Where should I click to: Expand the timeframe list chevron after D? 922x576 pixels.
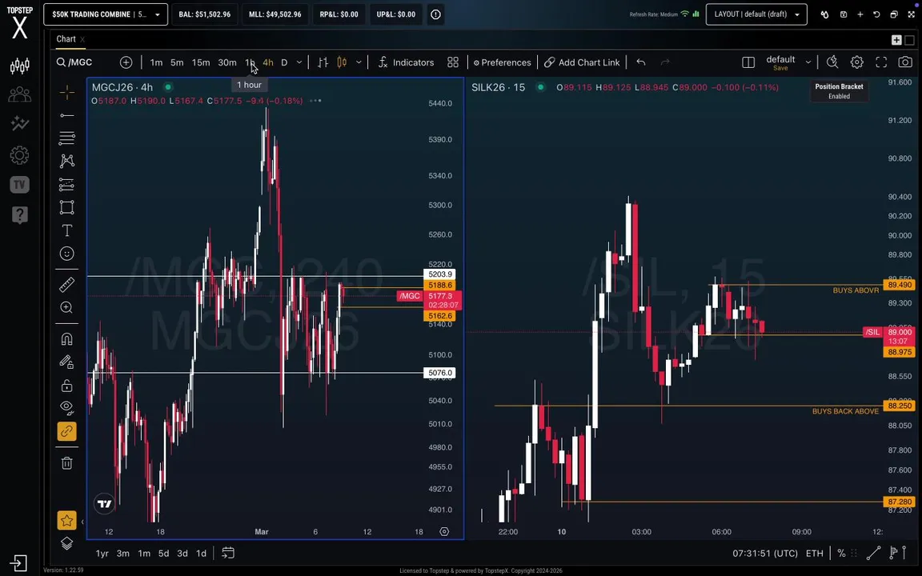[299, 62]
